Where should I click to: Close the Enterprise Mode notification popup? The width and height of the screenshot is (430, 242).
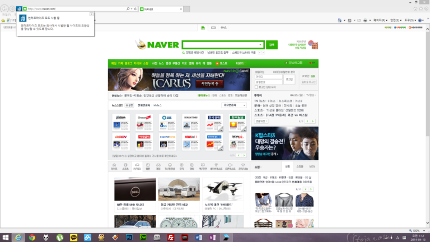pos(91,14)
